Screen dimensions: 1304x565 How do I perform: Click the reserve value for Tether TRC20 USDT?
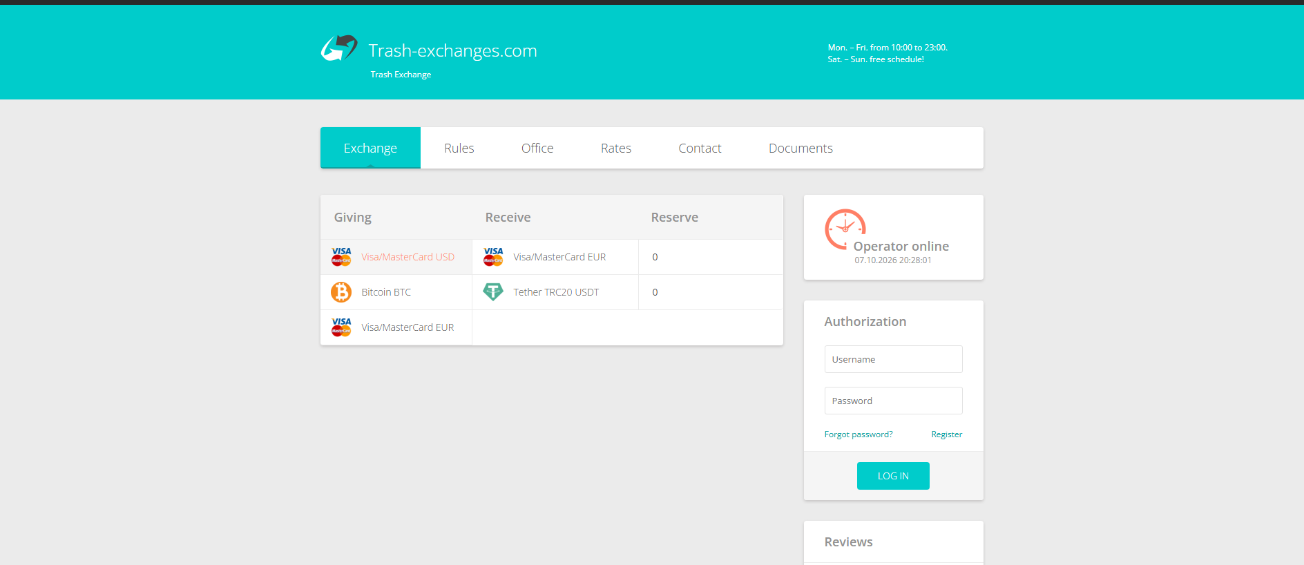(x=655, y=292)
